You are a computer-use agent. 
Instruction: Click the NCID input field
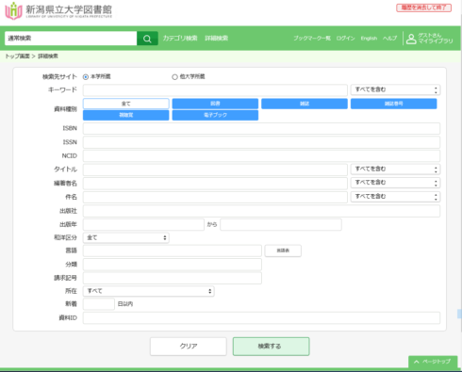pyautogui.click(x=261, y=155)
